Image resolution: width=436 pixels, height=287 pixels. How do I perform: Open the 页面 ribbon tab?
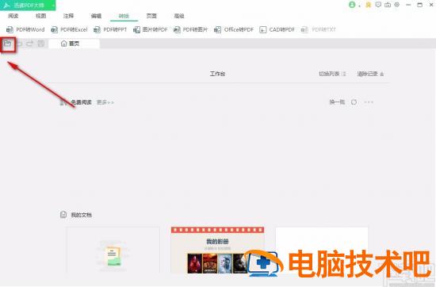(x=151, y=16)
